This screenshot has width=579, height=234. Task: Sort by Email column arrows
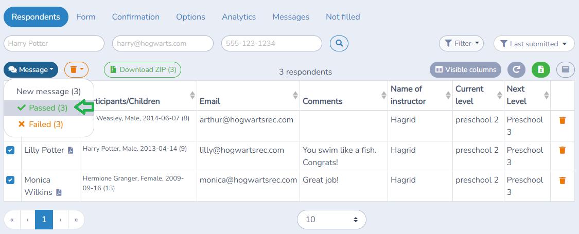295,95
